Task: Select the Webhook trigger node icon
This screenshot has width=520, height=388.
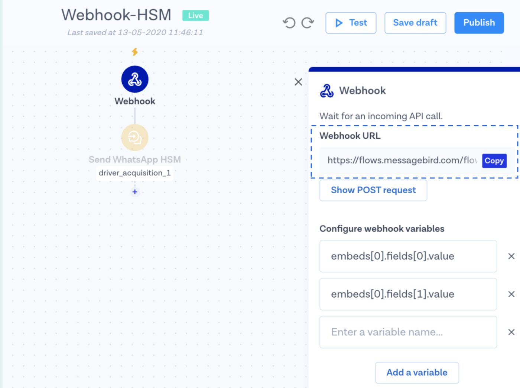Action: (x=135, y=79)
